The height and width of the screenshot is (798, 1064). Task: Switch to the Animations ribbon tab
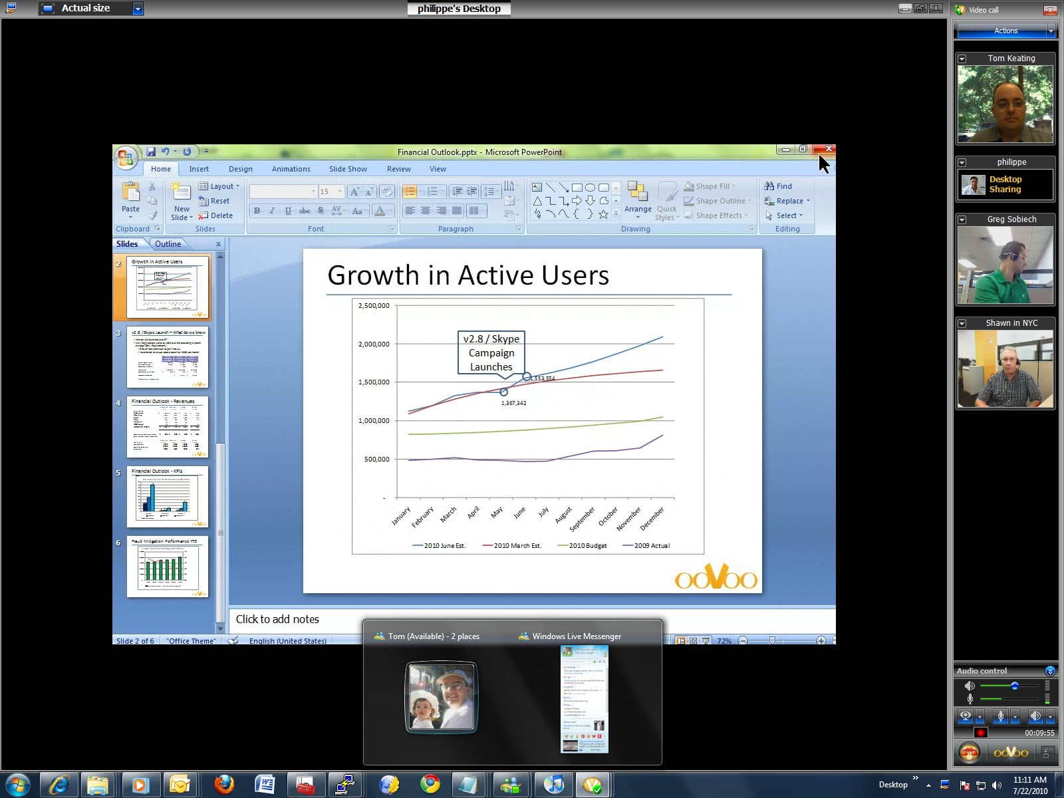click(x=291, y=169)
